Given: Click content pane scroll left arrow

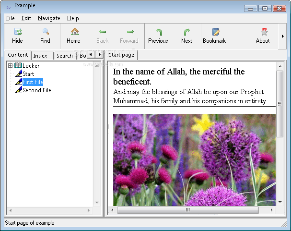Looking at the screenshot, I should point(112,210).
